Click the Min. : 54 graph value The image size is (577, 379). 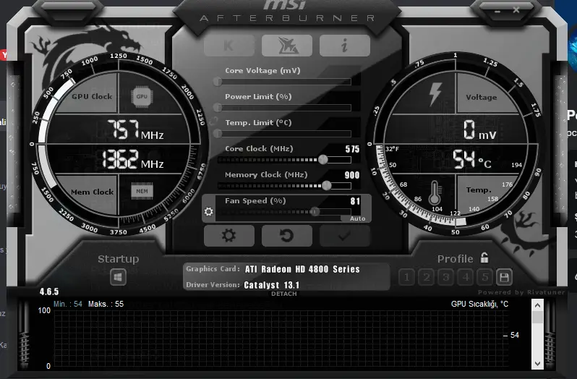pyautogui.click(x=68, y=304)
